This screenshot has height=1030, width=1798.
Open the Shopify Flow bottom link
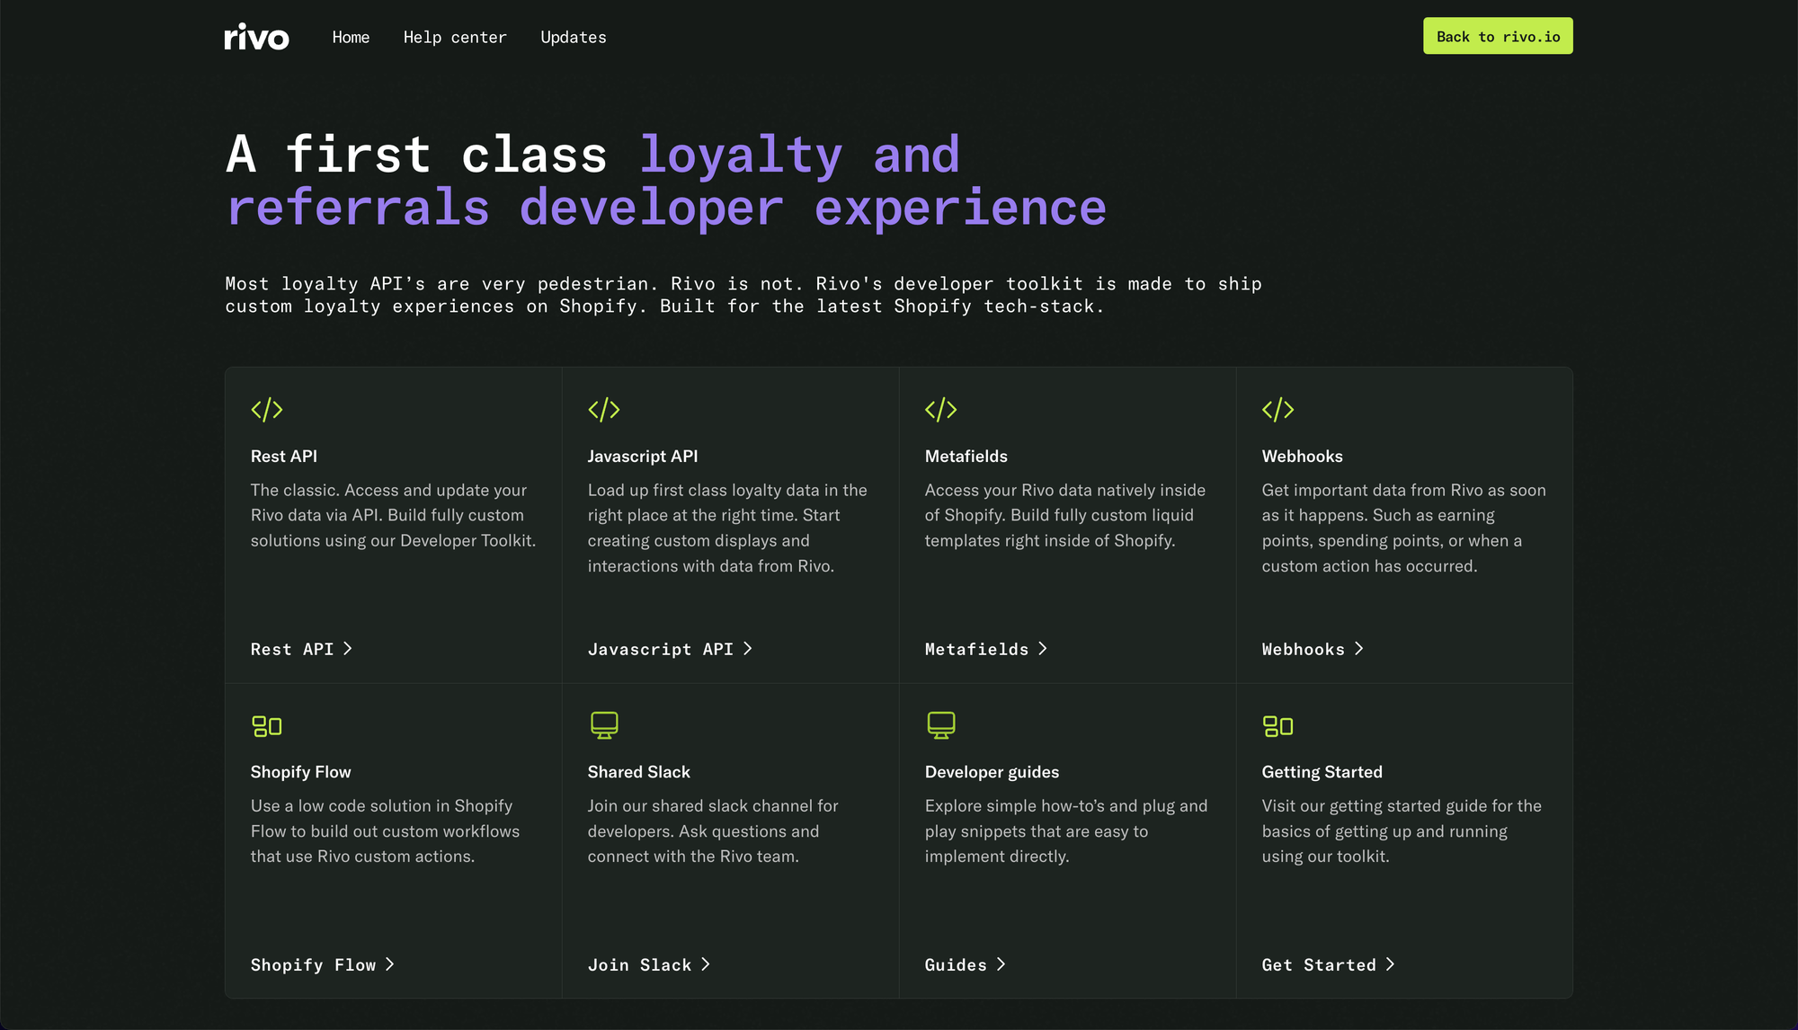314,964
